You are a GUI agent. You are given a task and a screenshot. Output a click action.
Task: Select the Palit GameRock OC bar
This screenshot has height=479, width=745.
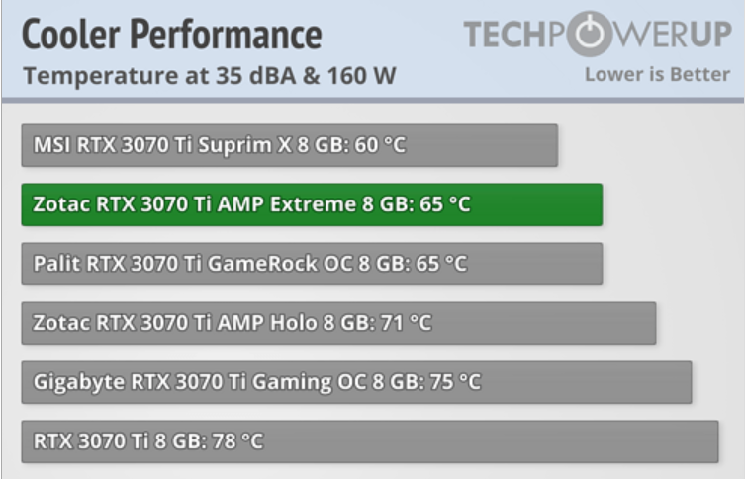pos(311,264)
